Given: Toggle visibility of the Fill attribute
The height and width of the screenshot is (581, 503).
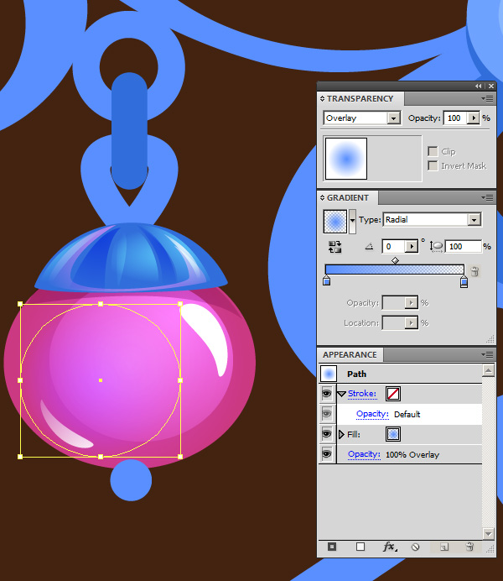Looking at the screenshot, I should coord(326,434).
